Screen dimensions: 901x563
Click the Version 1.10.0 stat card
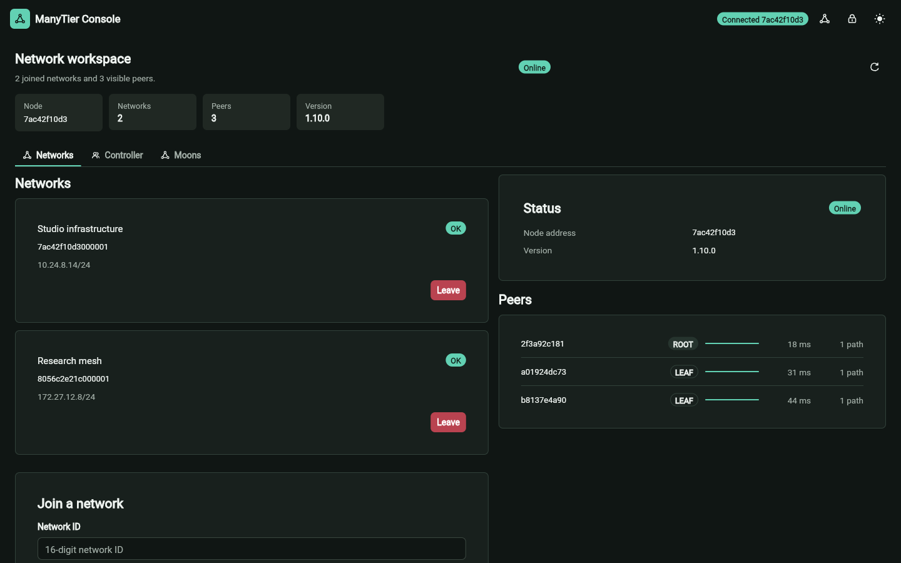340,112
